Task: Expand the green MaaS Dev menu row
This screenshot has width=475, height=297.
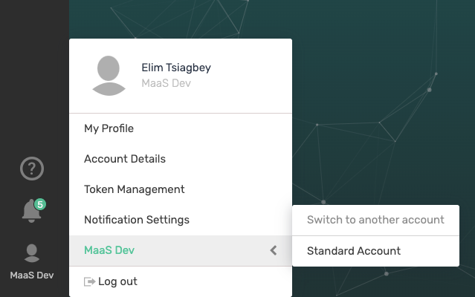Action: [x=109, y=251]
